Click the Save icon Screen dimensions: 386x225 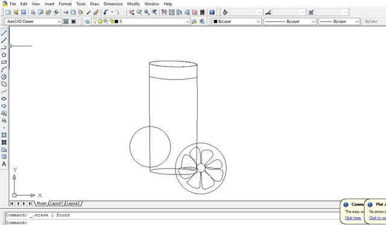tap(24, 12)
